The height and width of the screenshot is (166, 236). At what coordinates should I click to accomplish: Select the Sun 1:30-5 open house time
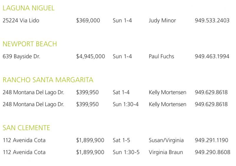pos(126,152)
